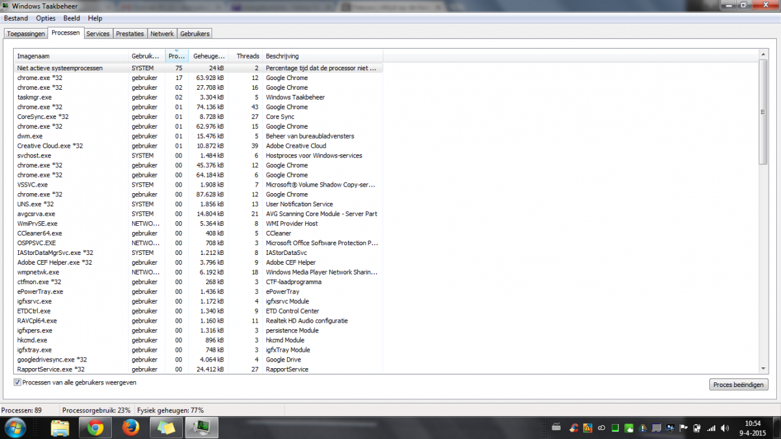Select the avgcsrva.exe process row
Image resolution: width=781 pixels, height=439 pixels.
tap(198, 213)
